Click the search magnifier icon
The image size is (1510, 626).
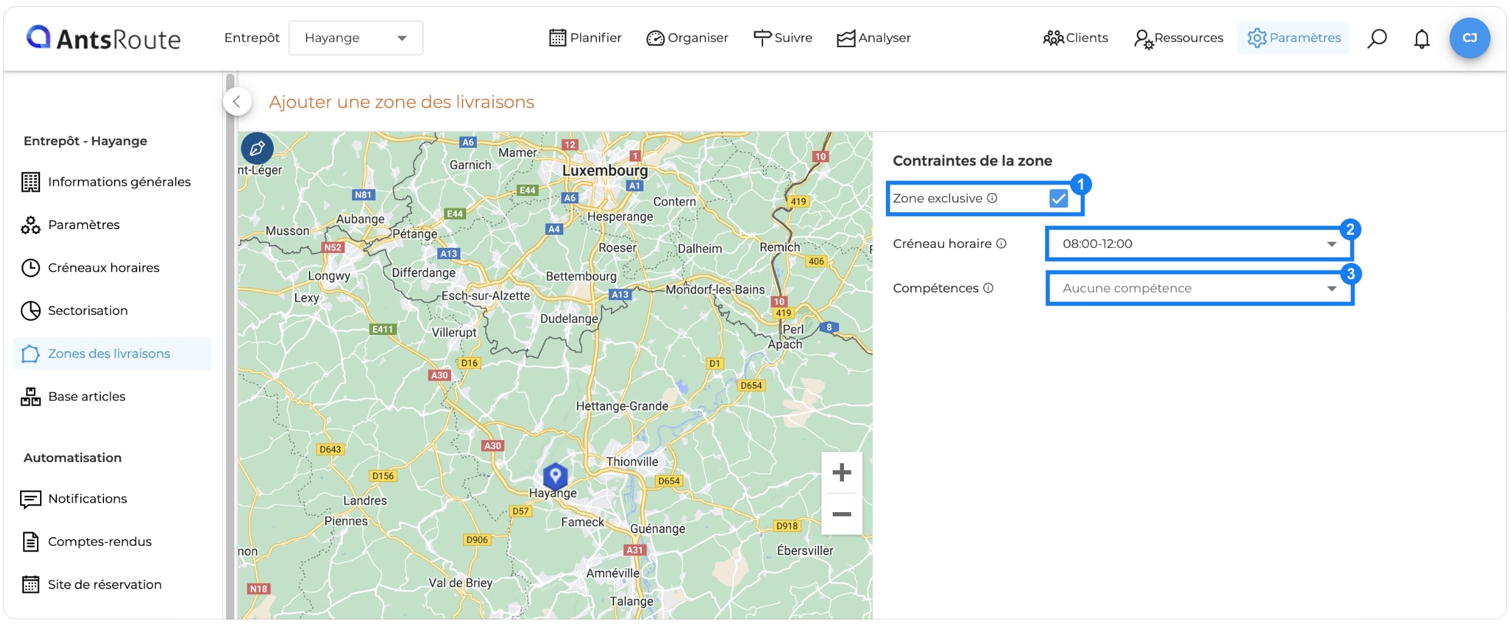[x=1377, y=39]
